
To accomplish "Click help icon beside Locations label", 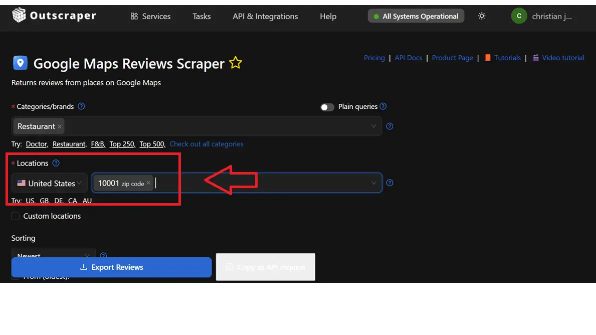I will pos(56,163).
